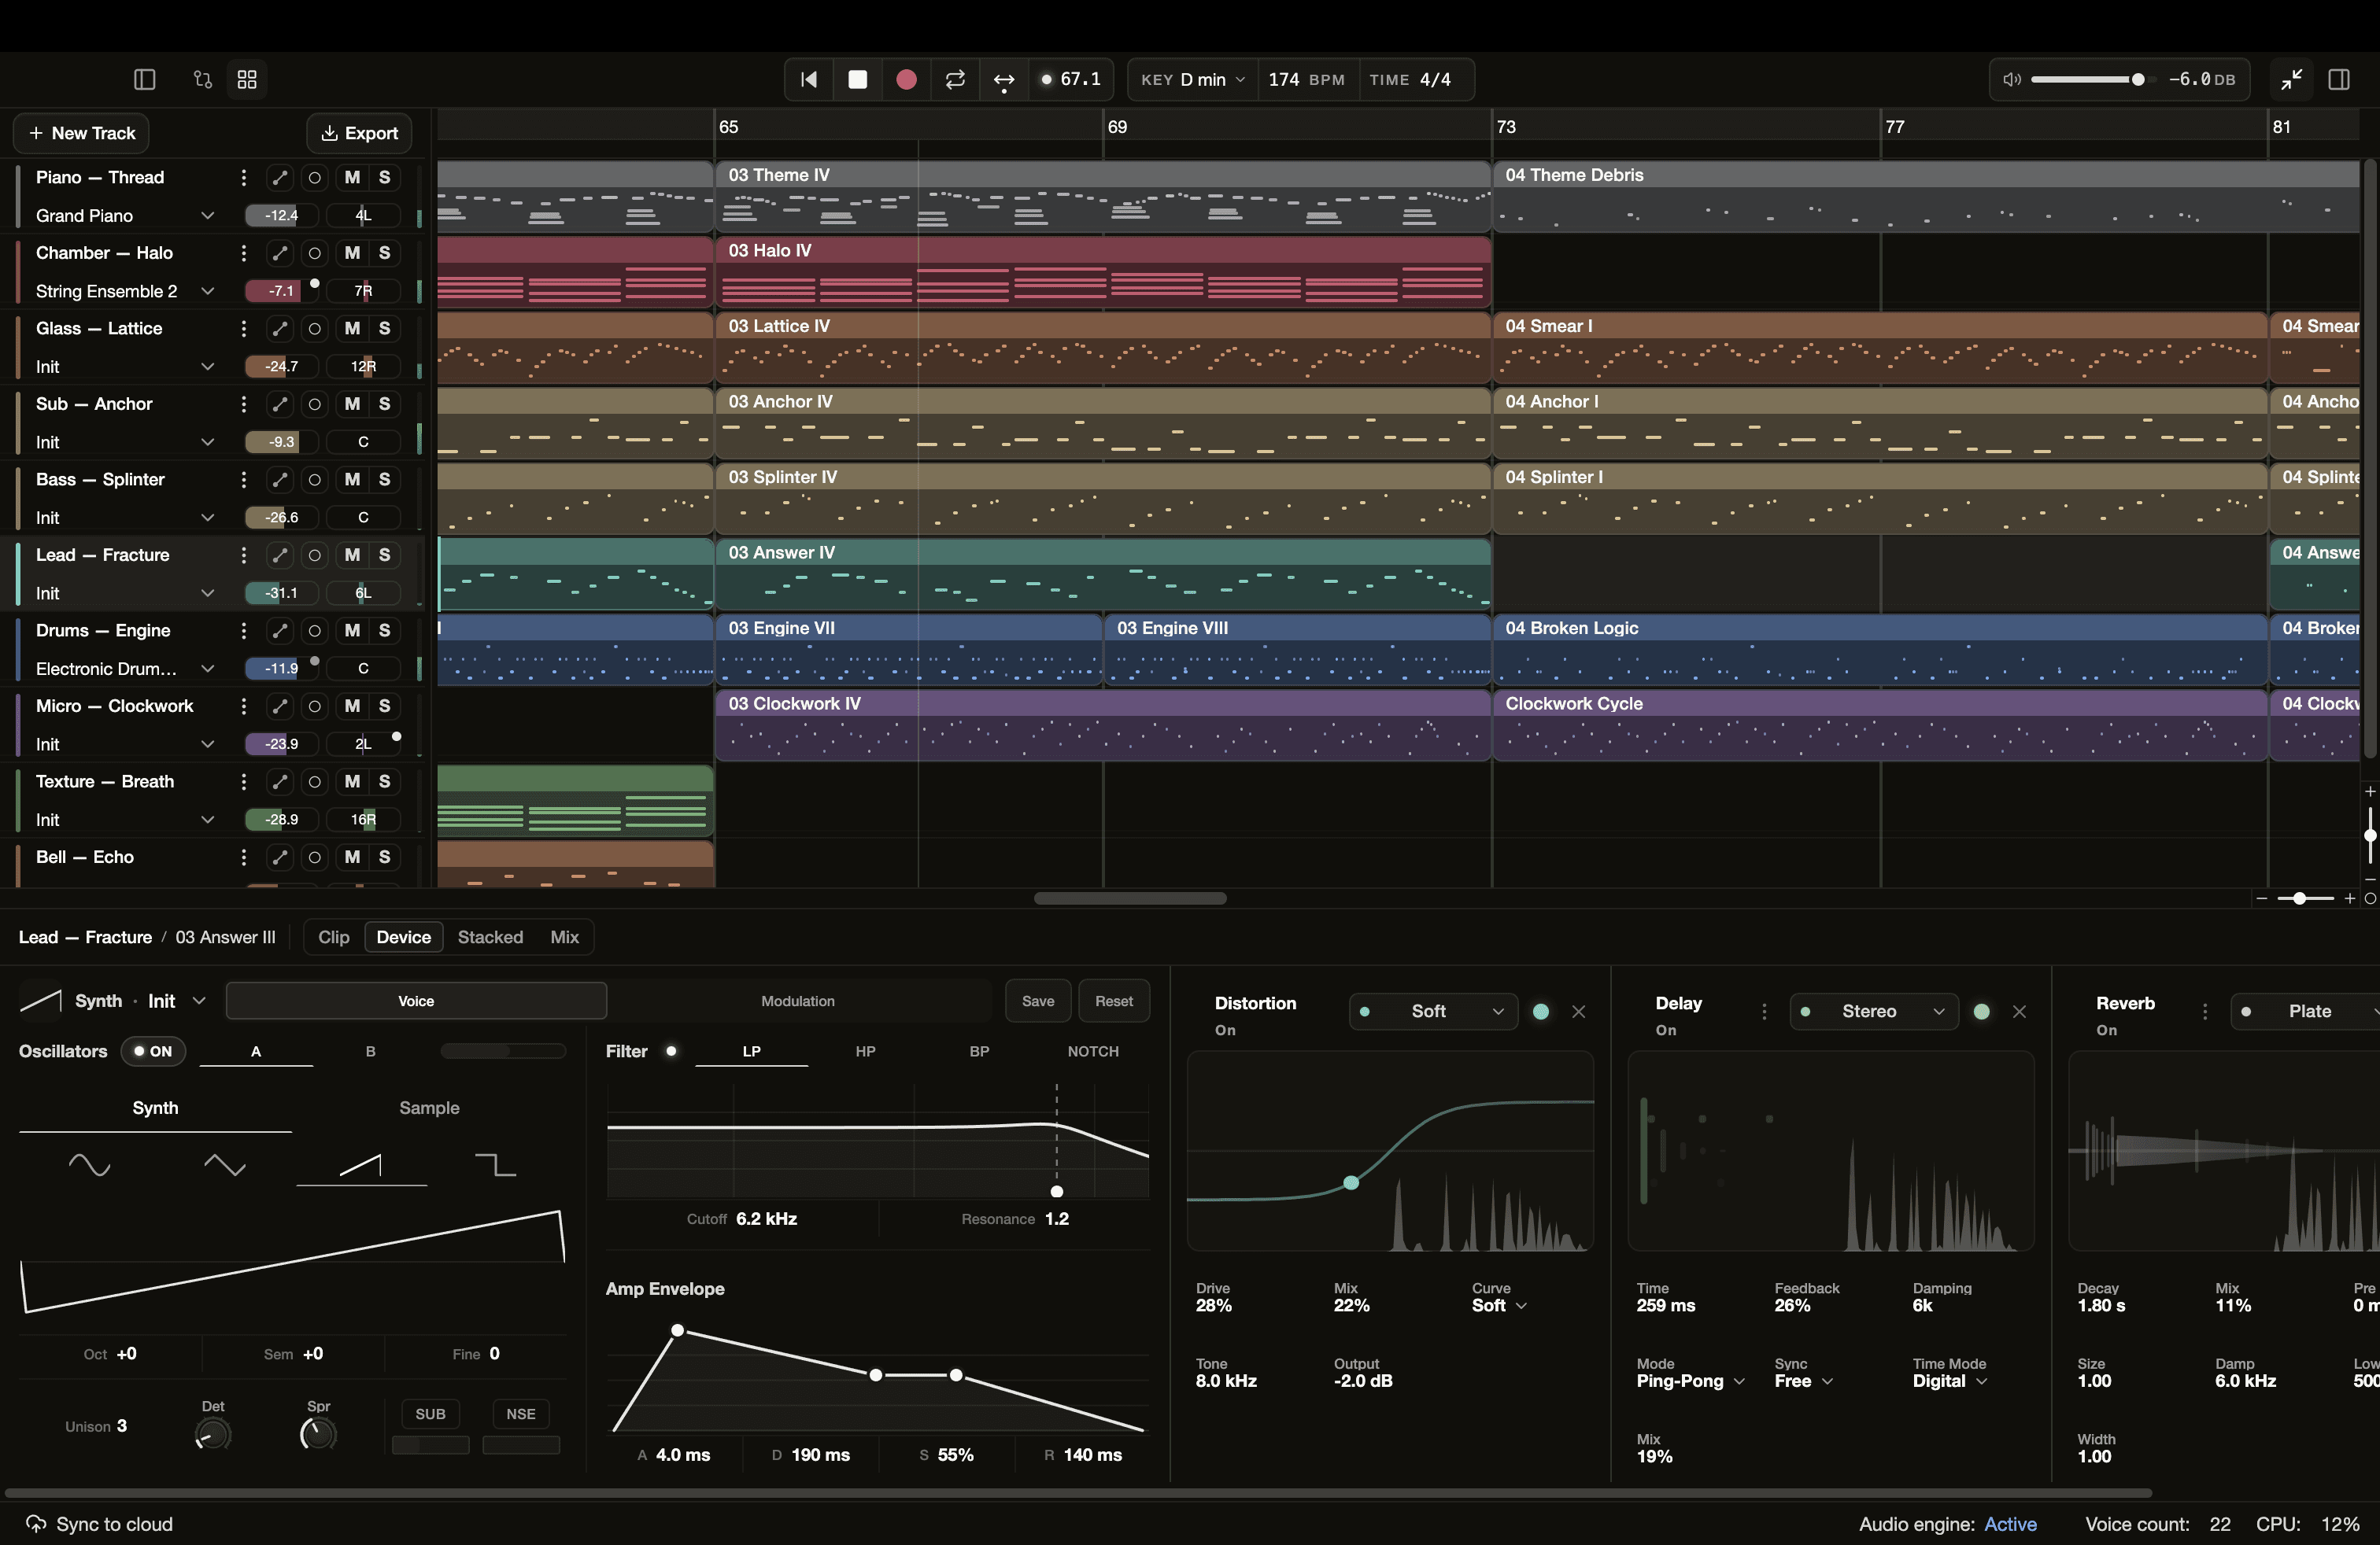Reset the synth settings
The height and width of the screenshot is (1545, 2380).
[x=1114, y=1001]
